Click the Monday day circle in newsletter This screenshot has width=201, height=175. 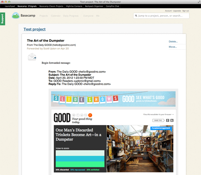(74, 115)
